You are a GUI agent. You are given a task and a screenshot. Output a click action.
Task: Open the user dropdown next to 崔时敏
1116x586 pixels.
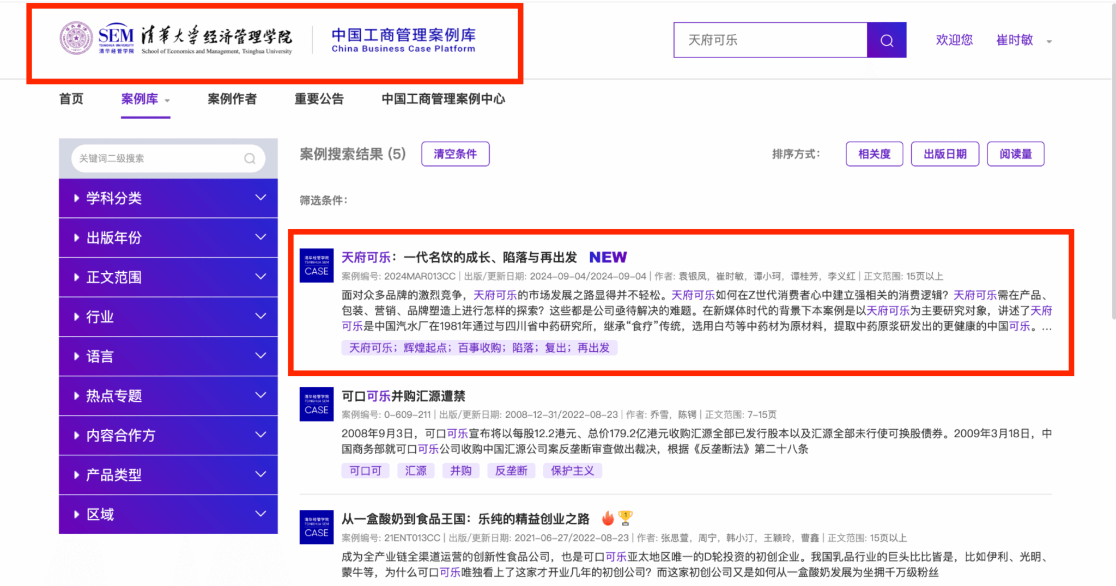point(1049,41)
